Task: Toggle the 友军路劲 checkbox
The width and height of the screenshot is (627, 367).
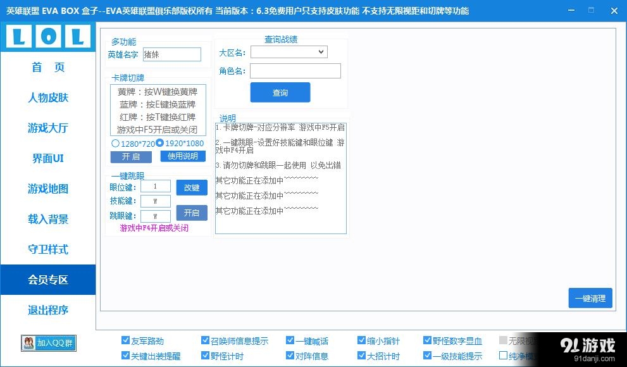Action: coord(125,340)
